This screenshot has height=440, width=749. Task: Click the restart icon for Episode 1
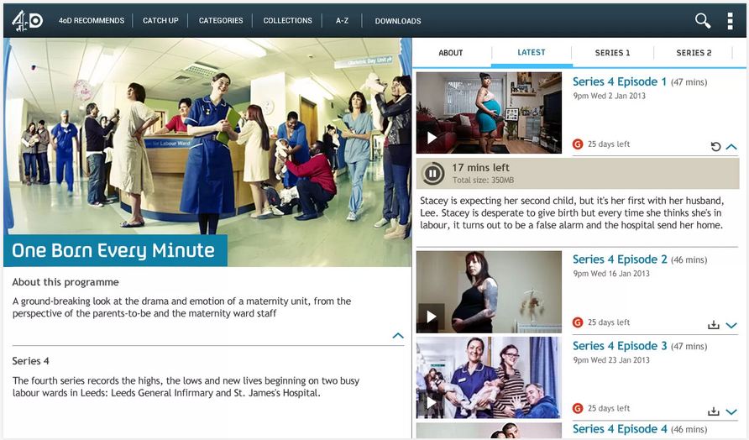[715, 147]
